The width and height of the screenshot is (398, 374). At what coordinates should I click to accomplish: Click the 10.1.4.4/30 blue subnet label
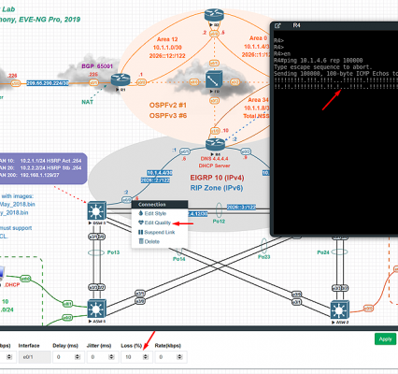click(x=160, y=173)
